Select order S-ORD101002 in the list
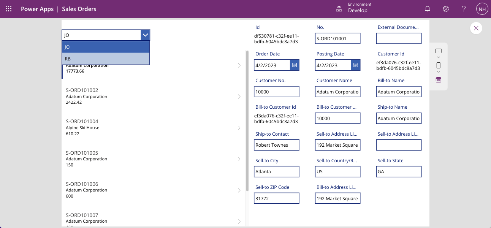Screen dimensions: 491x228 click(153, 96)
